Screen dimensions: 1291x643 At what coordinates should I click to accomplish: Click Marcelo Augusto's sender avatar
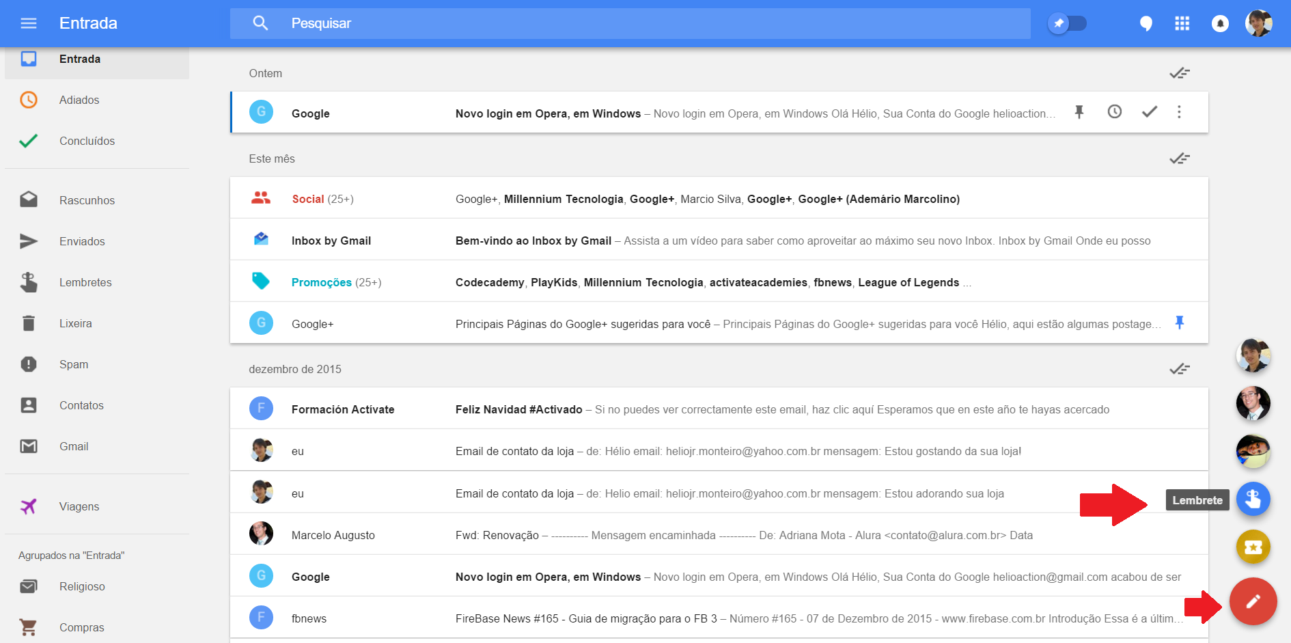click(261, 533)
